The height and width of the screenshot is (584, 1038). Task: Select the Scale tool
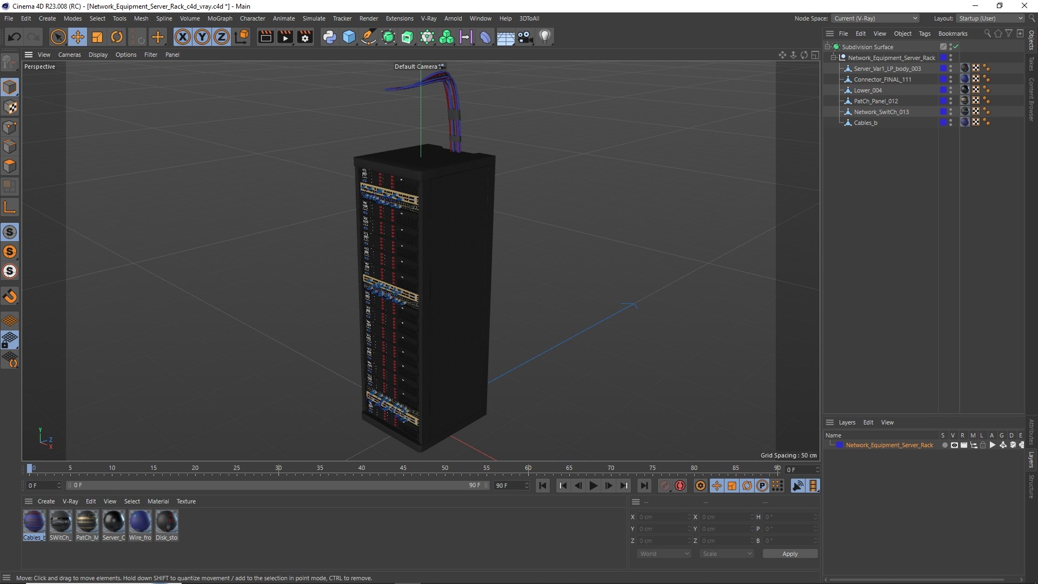point(97,37)
